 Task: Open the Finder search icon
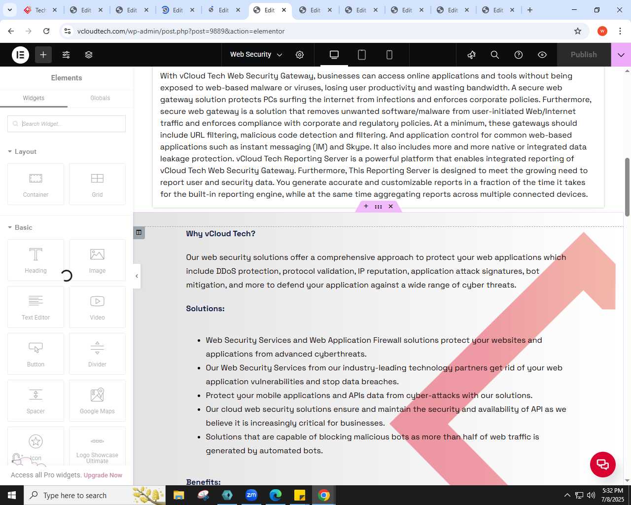(495, 55)
